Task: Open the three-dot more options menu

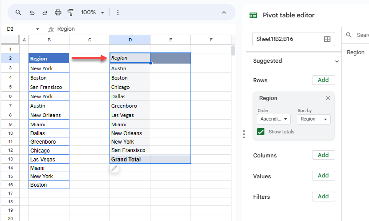Action: 118,12
